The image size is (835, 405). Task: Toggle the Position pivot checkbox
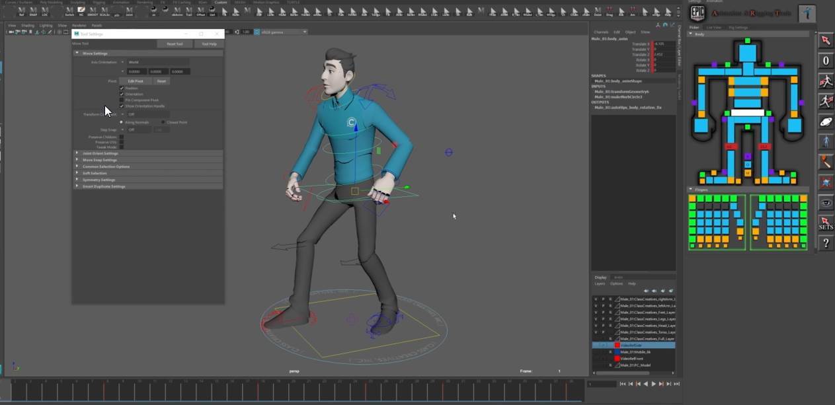(122, 88)
